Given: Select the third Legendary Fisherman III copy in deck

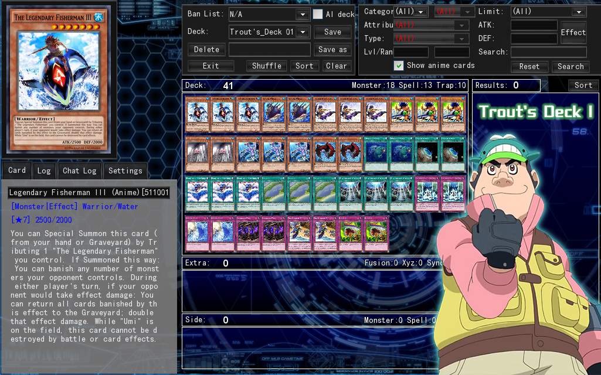Looking at the screenshot, I should pyautogui.click(x=249, y=114).
